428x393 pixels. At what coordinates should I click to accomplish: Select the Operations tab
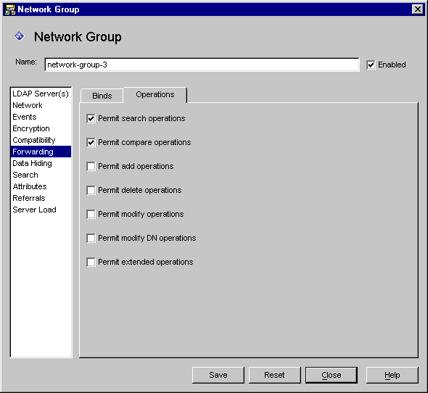[155, 95]
